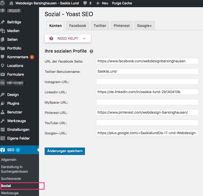Open the Kommentare menu item
This screenshot has height=196, width=203.
tap(17, 57)
